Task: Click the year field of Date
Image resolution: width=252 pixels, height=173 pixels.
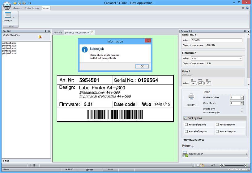Action: pyautogui.click(x=208, y=83)
